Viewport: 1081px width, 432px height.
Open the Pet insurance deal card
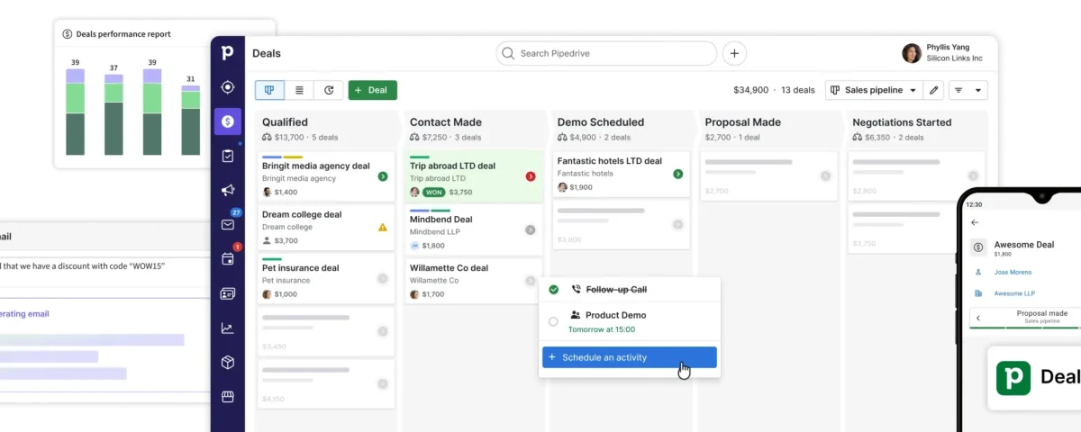click(325, 280)
